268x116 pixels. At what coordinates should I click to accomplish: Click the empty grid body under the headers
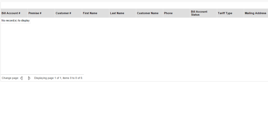click(133, 48)
